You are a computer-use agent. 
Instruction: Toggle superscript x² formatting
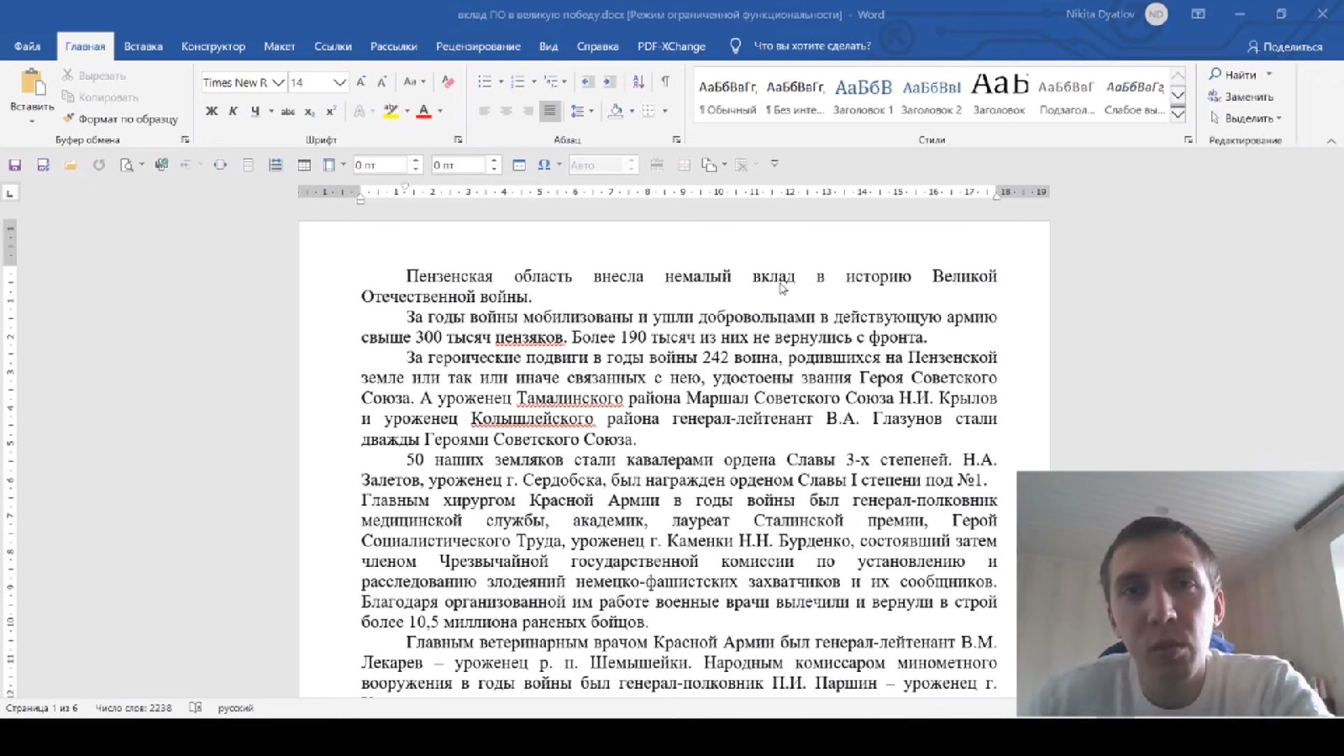(331, 111)
